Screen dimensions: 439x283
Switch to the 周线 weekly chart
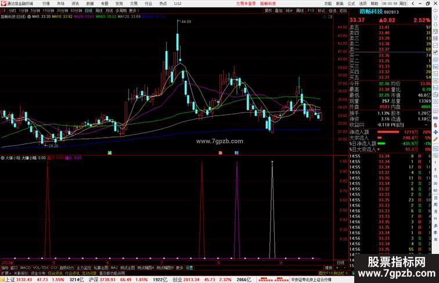tap(99, 10)
